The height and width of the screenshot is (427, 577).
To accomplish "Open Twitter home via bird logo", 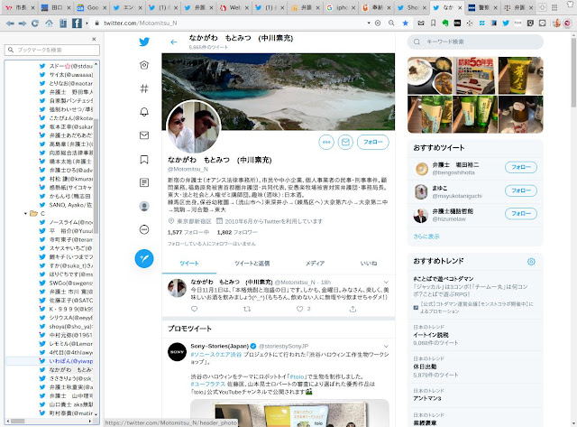I will [x=144, y=42].
